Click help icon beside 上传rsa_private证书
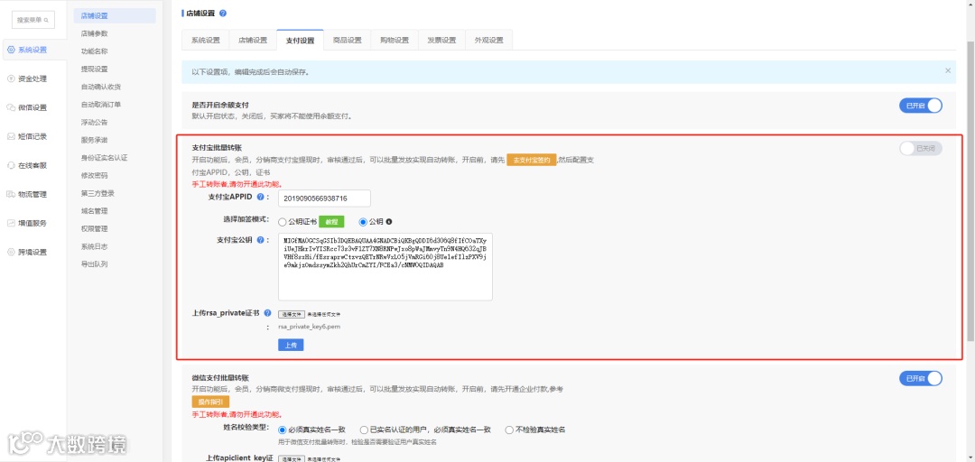This screenshot has width=975, height=462. point(267,313)
